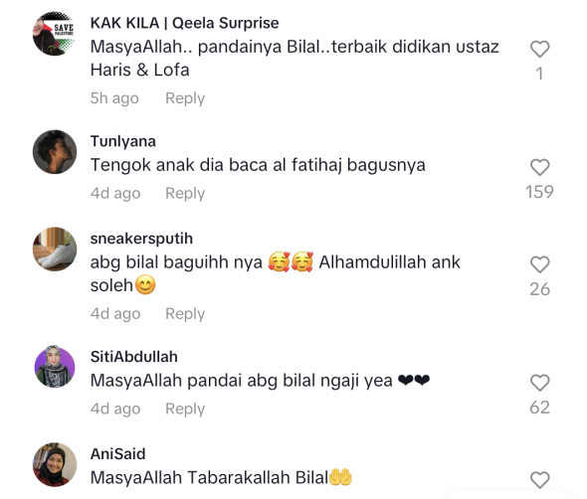
Task: Open Tunlyana username link
Action: click(123, 142)
